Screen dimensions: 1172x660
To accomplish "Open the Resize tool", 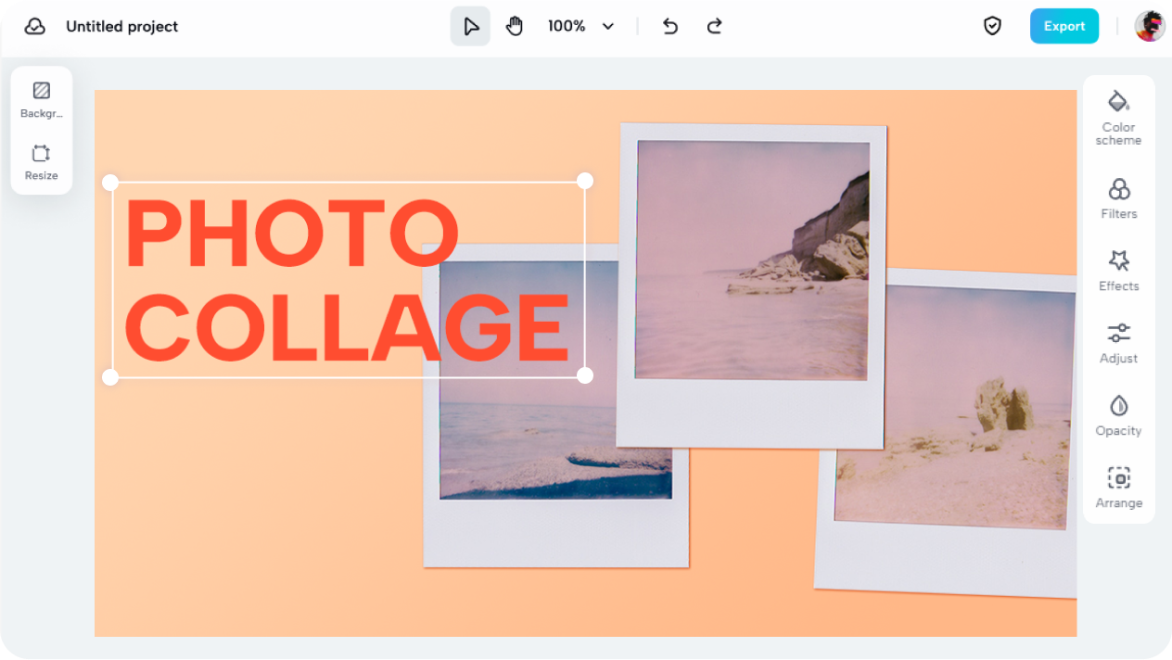I will [x=41, y=160].
